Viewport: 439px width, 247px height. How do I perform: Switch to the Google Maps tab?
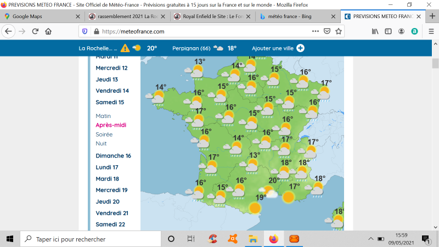coord(42,16)
